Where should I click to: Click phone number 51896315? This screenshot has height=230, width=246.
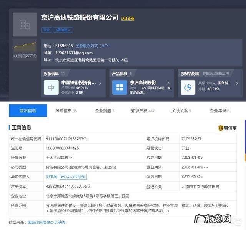point(64,46)
